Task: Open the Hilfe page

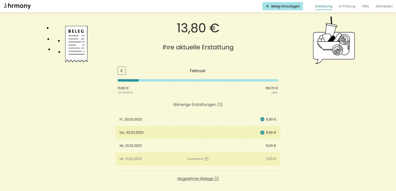Action: (365, 6)
